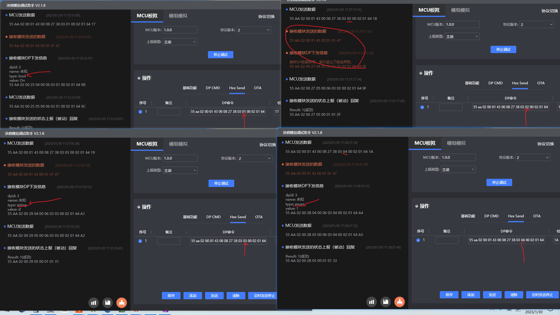Click 发送 button in bottom-right window

(492, 295)
